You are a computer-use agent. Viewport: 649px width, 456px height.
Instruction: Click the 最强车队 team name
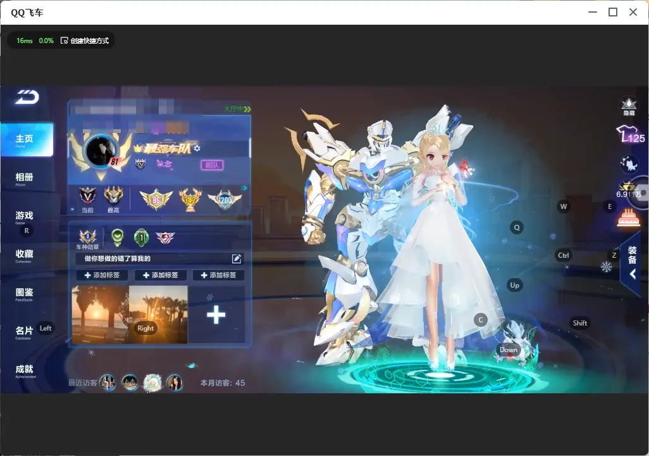167,148
